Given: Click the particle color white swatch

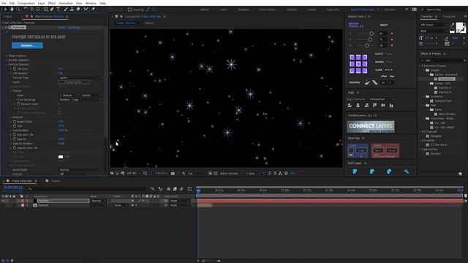Looking at the screenshot, I should pyautogui.click(x=61, y=156).
